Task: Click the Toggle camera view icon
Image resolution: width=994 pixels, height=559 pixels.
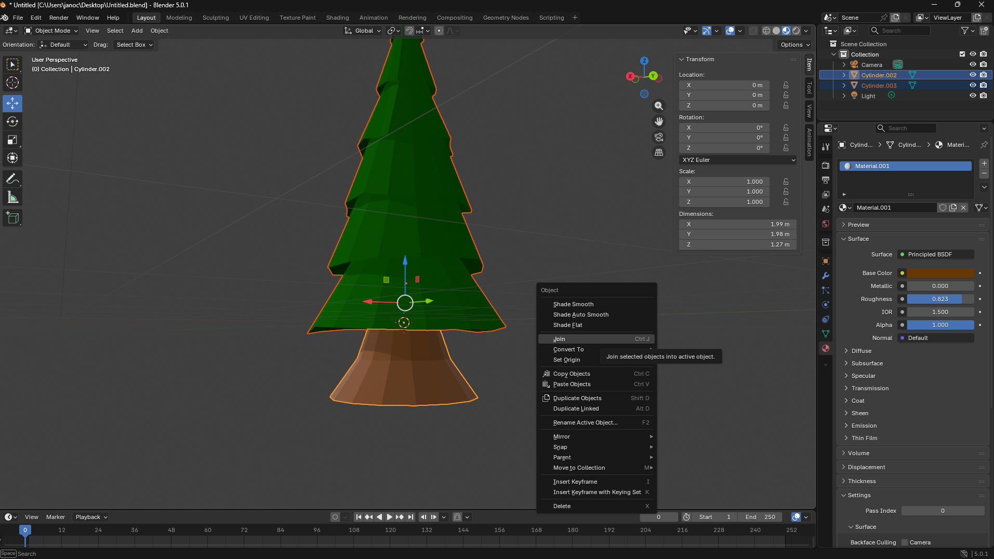Action: pyautogui.click(x=659, y=137)
